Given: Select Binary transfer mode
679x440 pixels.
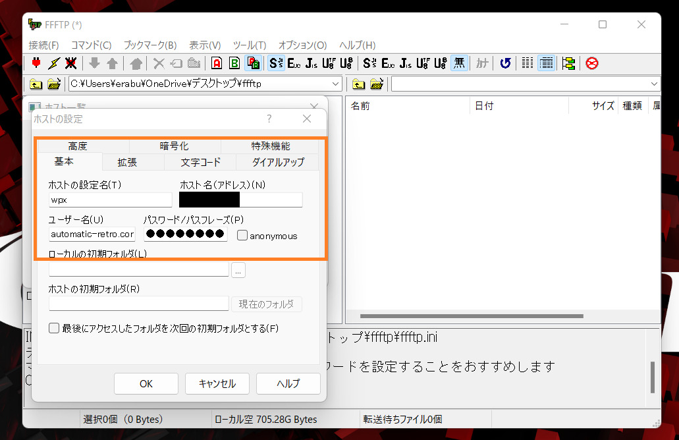Looking at the screenshot, I should pyautogui.click(x=234, y=63).
